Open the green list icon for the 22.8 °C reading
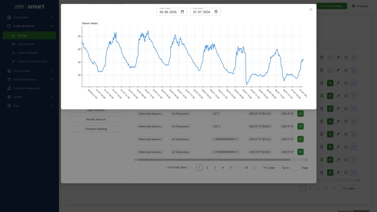 [x=300, y=126]
